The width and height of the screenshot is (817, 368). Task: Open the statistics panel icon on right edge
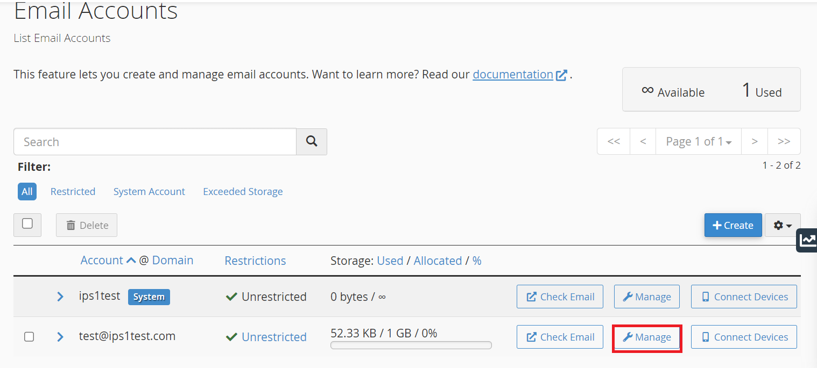click(x=807, y=240)
